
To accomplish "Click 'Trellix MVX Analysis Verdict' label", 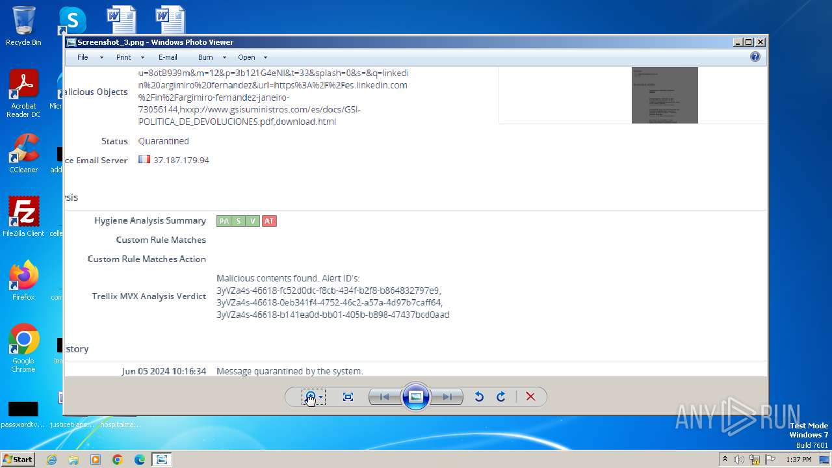I will 149,296.
